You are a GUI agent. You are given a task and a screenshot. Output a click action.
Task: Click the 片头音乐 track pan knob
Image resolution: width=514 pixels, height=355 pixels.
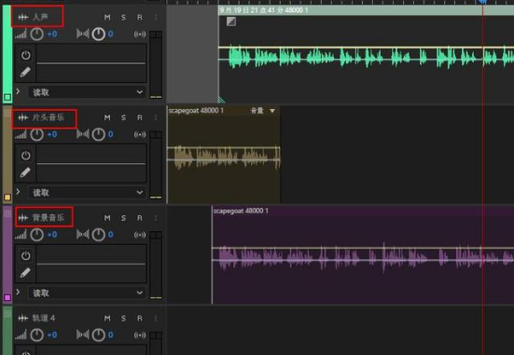point(98,134)
